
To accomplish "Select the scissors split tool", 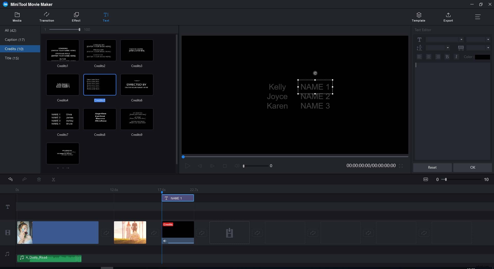I will [53, 179].
